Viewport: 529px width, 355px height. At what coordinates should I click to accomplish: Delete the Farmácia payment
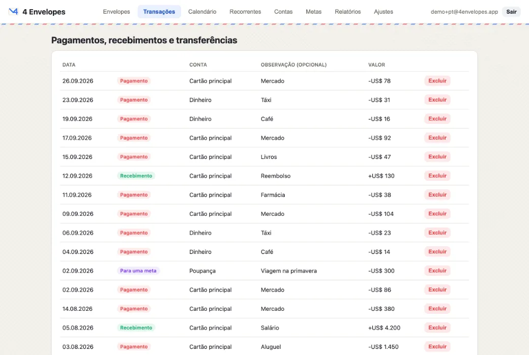click(x=437, y=195)
